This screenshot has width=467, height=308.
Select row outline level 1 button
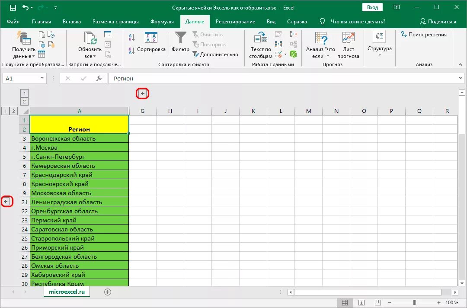click(5, 111)
